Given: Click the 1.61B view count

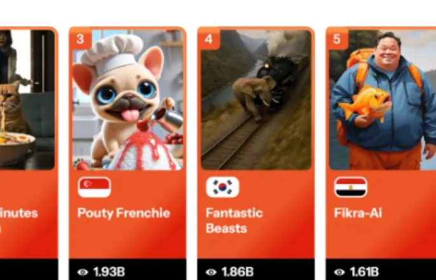Looking at the screenshot, I should pos(364,272).
